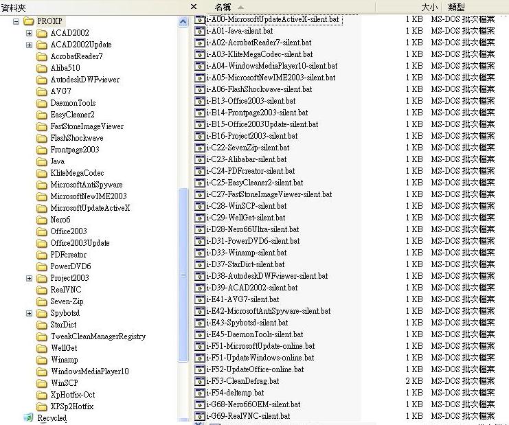The width and height of the screenshot is (509, 425).
Task: Click batch icon of i-A03-KliteMegaCodec-silent.bat
Action: 199,54
